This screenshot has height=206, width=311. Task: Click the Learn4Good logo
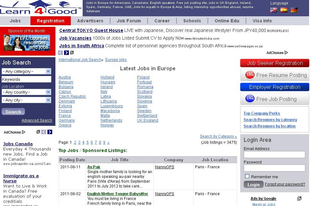point(41,8)
